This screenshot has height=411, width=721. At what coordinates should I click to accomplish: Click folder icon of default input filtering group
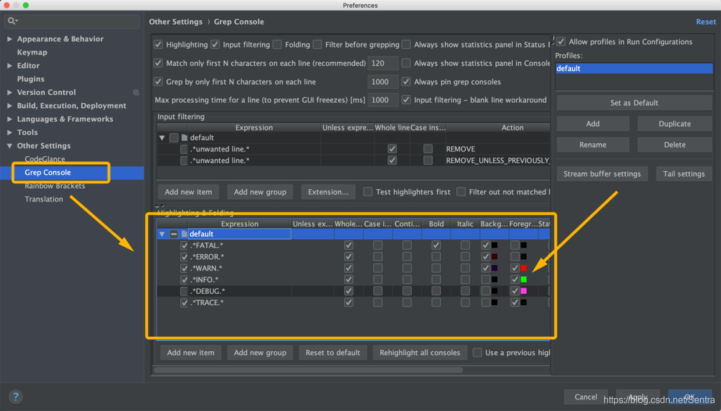click(x=184, y=138)
